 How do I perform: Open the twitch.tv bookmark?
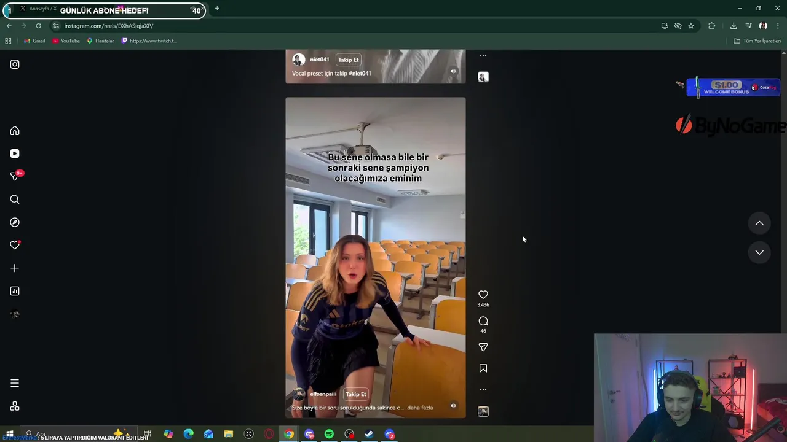coord(149,41)
